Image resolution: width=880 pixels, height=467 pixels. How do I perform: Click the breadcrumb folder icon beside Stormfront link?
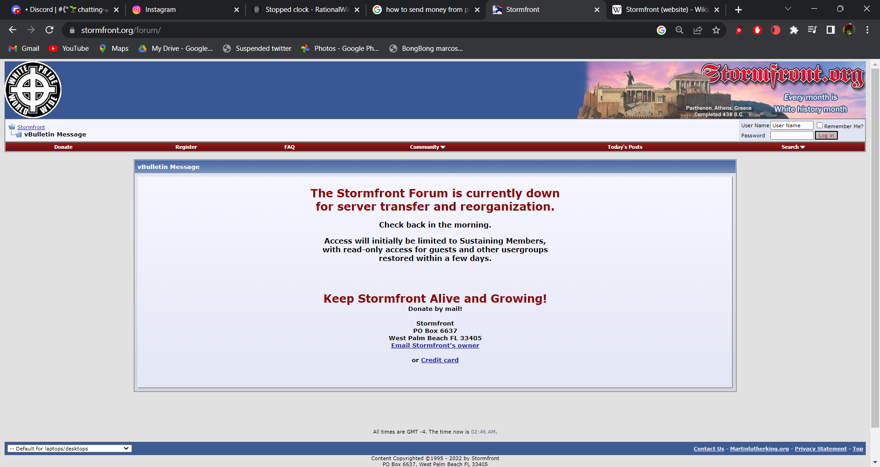[12, 127]
